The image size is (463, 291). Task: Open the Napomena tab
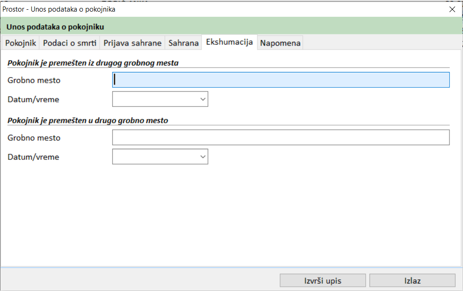click(x=280, y=43)
